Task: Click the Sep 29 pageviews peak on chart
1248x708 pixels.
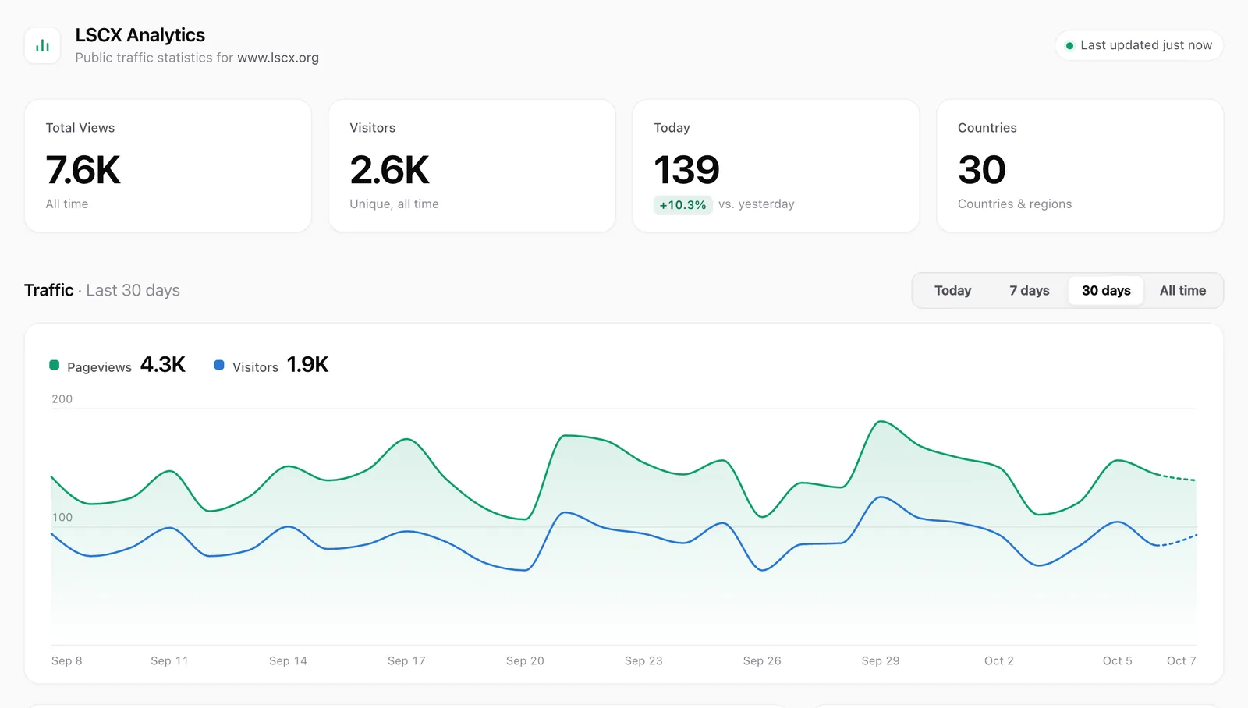Action: click(x=881, y=422)
